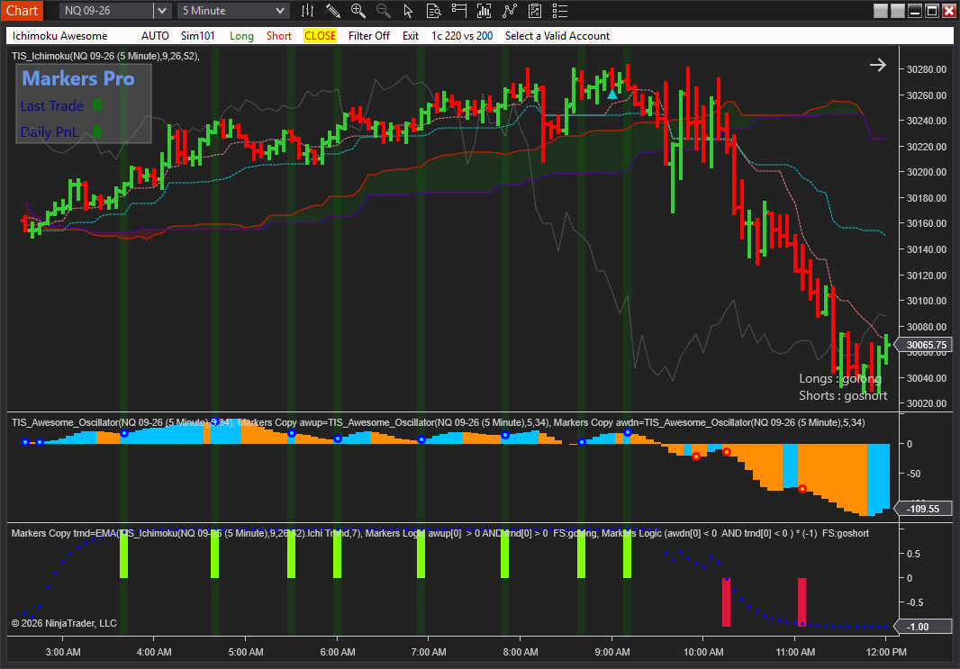Select the Chart tab label

click(x=22, y=11)
